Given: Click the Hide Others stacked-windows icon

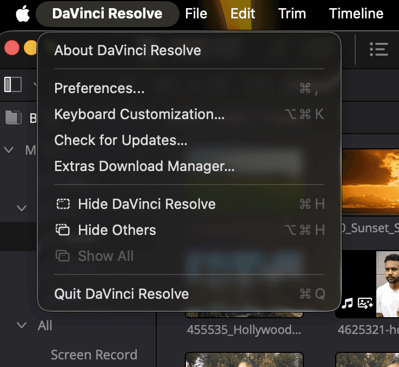Looking at the screenshot, I should 63,230.
